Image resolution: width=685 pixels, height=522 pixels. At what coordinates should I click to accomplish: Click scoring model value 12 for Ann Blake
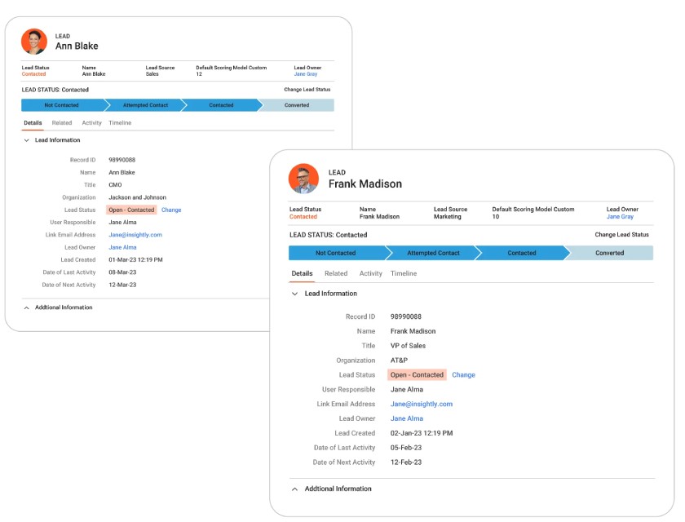(x=199, y=74)
